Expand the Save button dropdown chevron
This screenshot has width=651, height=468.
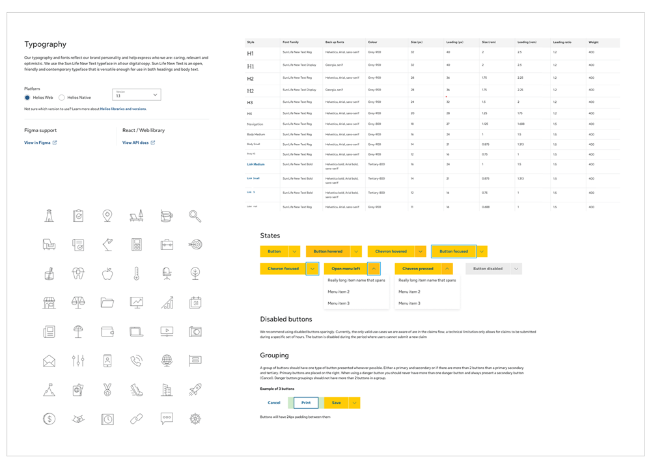tap(355, 402)
